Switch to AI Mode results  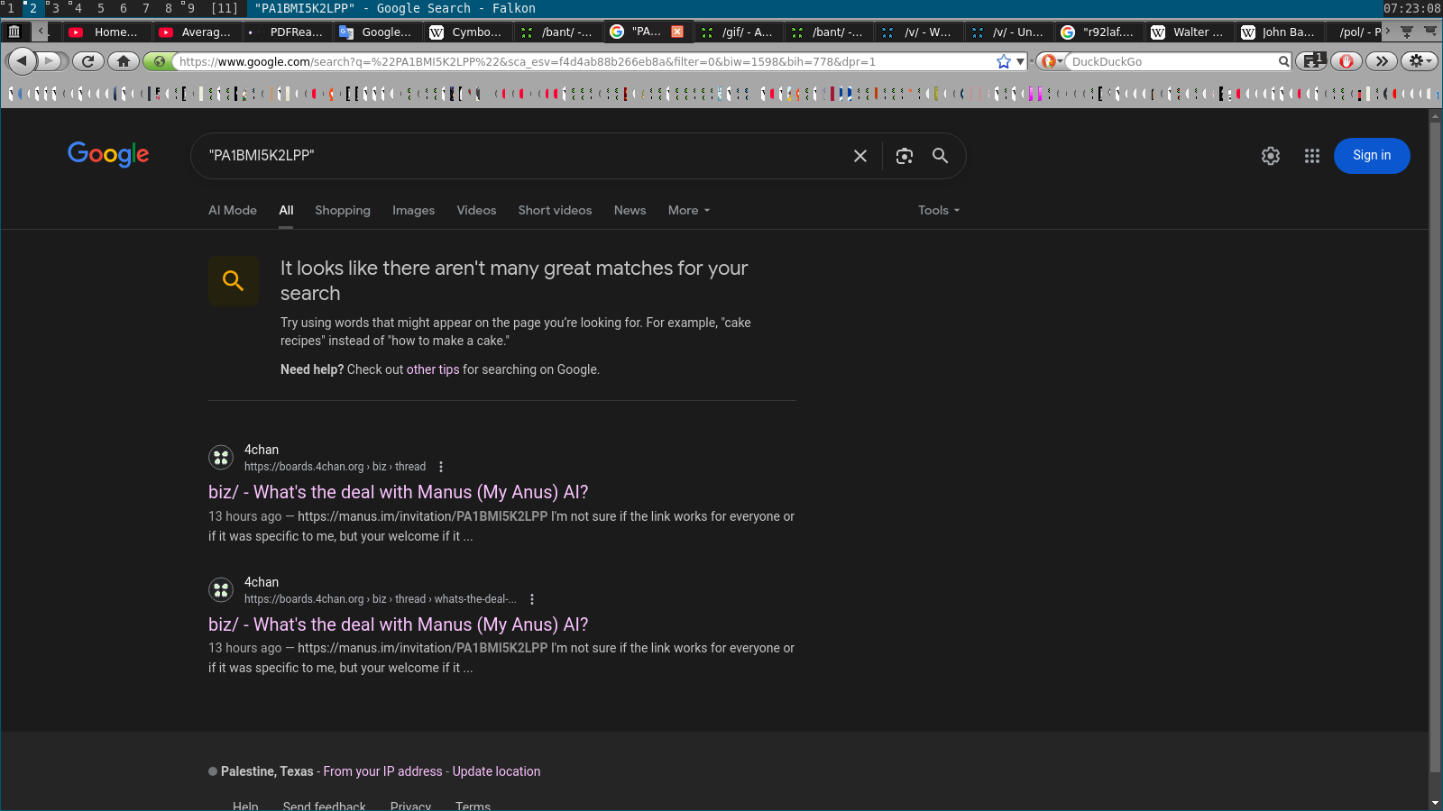(233, 210)
